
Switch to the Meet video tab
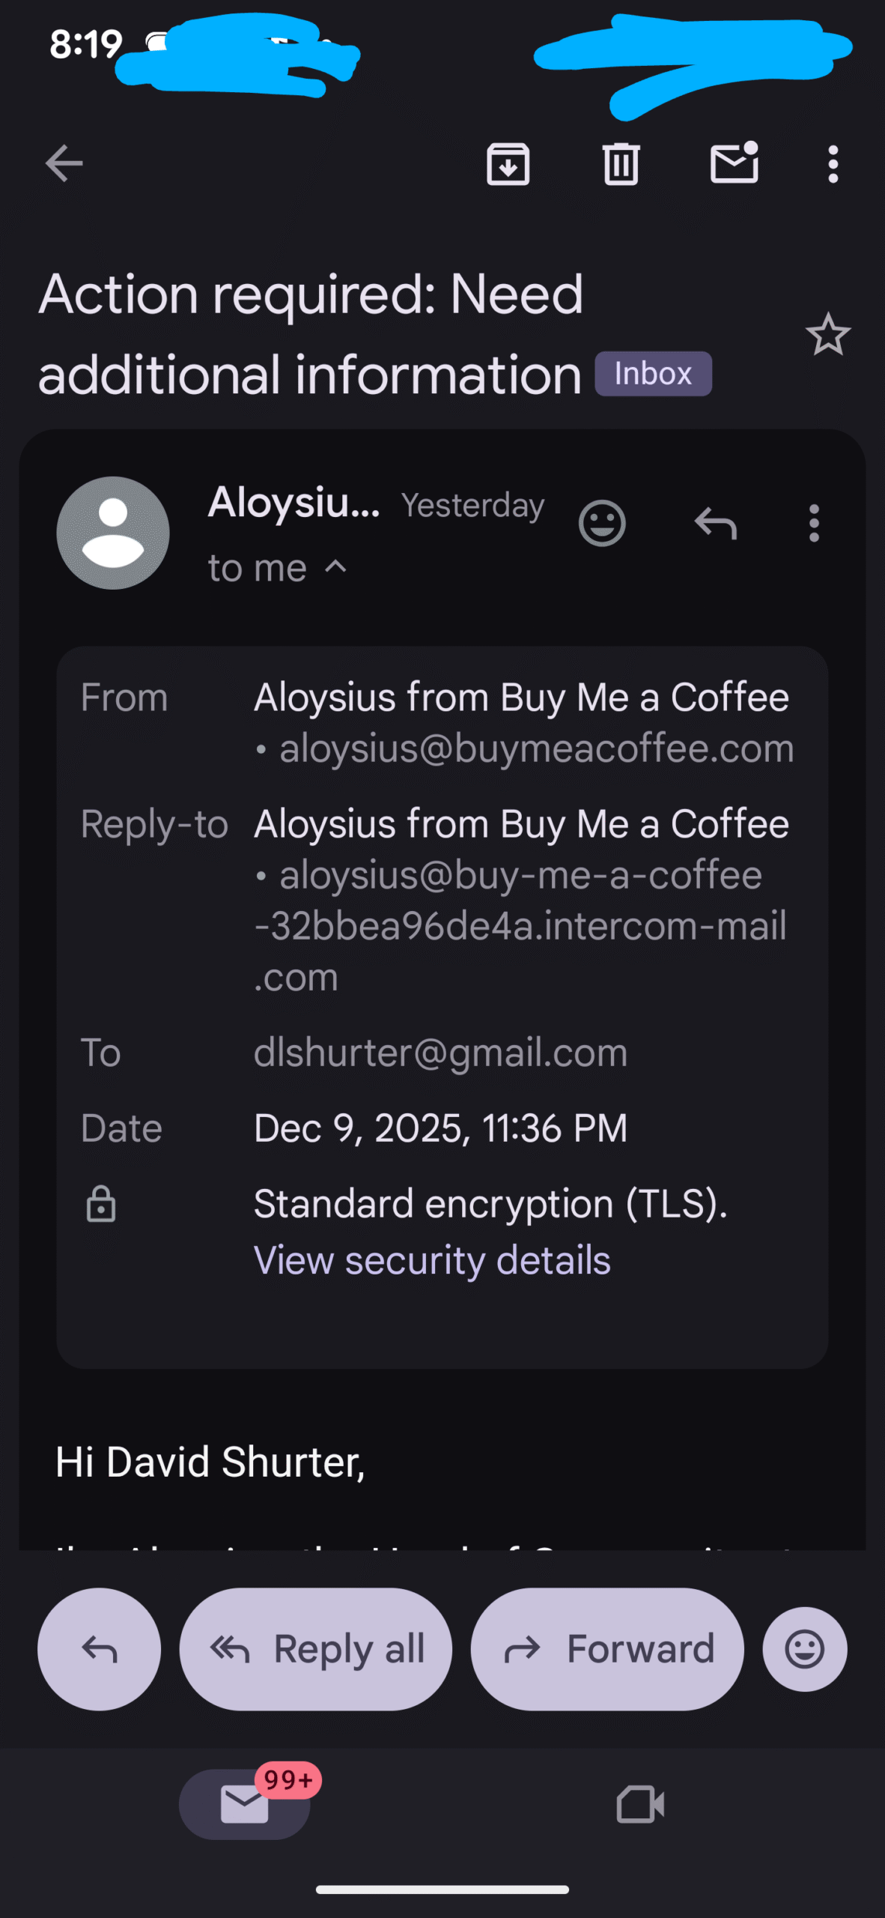tap(640, 1804)
